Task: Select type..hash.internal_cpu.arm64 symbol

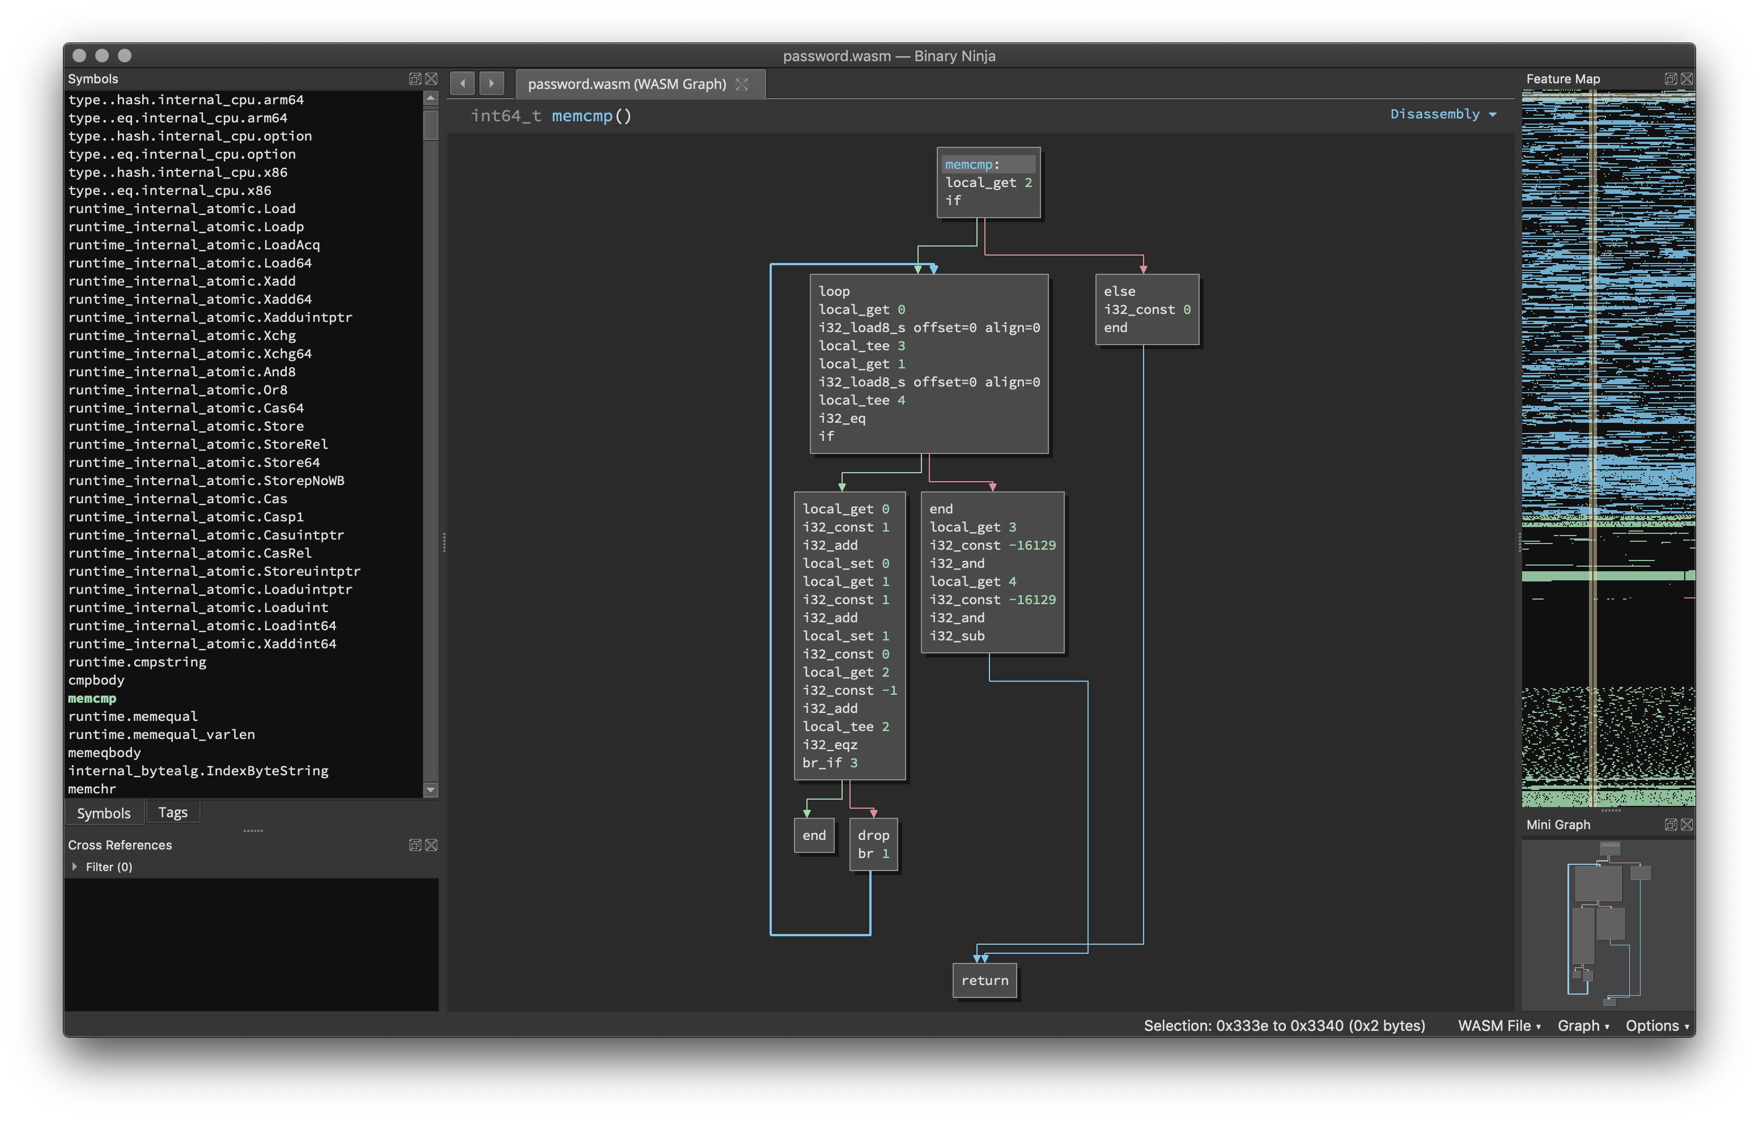Action: point(186,99)
